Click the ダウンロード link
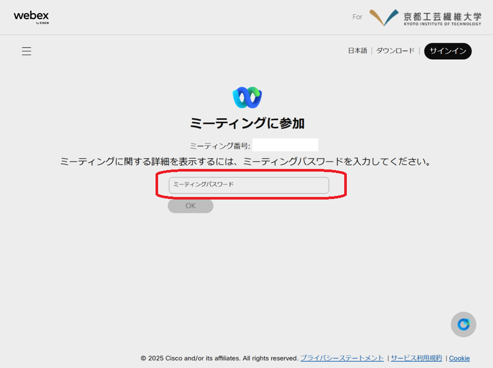The height and width of the screenshot is (368, 493). click(x=395, y=51)
